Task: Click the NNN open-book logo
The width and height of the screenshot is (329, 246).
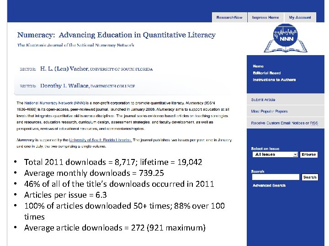Action: [285, 38]
